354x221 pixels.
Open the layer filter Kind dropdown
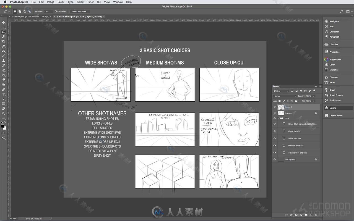pos(281,91)
